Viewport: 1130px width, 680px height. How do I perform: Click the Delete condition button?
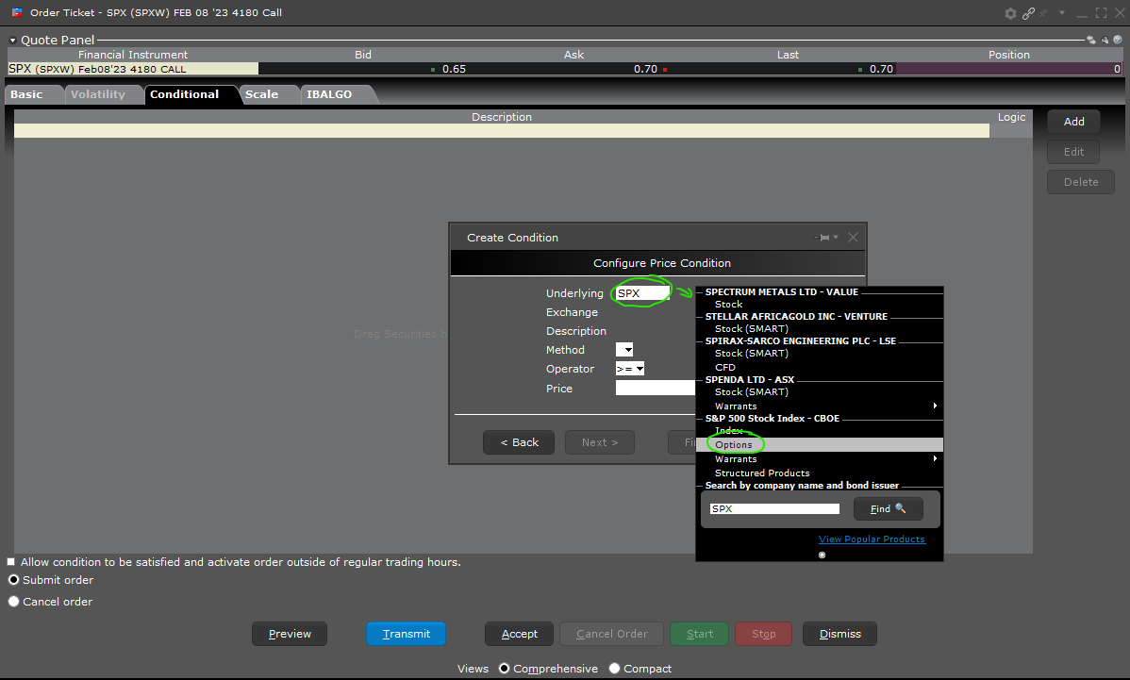(1081, 182)
